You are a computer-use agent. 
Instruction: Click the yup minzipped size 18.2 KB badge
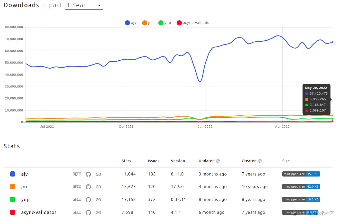[x=301, y=199]
